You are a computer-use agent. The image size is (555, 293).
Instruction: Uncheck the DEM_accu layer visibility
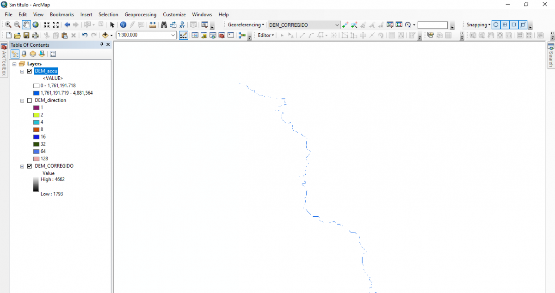pos(30,71)
